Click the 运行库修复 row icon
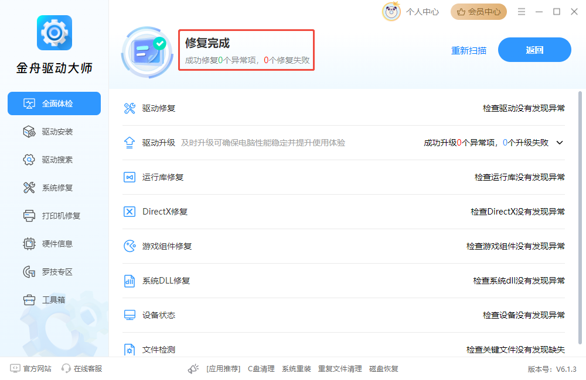 130,177
